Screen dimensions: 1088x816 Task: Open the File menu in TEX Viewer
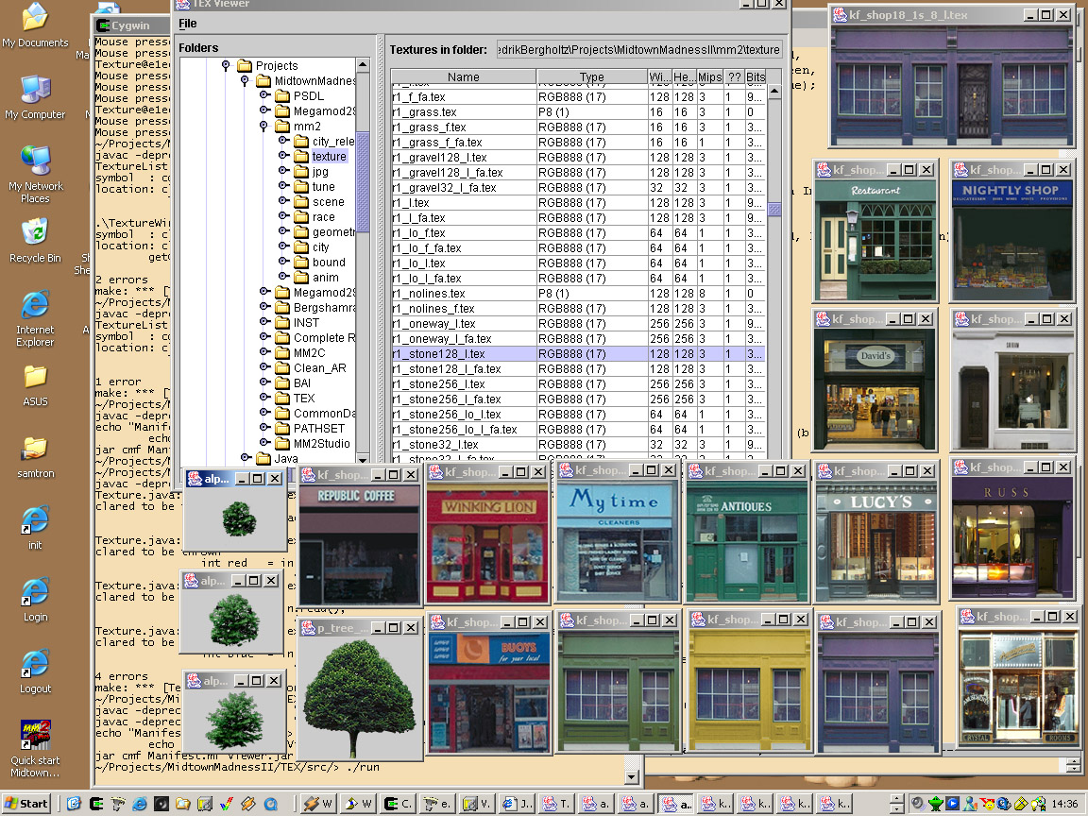[188, 24]
